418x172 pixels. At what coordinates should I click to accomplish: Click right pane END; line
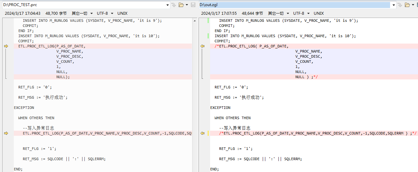point(215,169)
